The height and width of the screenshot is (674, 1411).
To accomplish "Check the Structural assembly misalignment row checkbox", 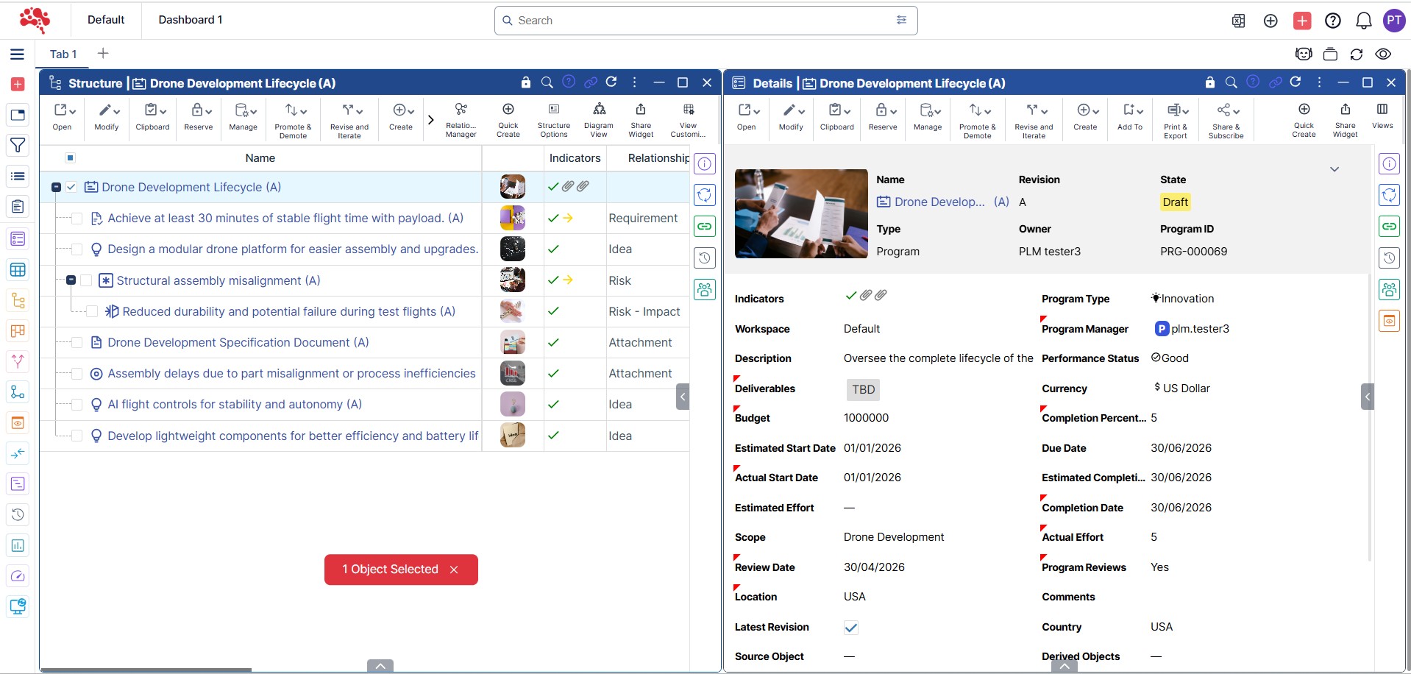I will coord(86,280).
